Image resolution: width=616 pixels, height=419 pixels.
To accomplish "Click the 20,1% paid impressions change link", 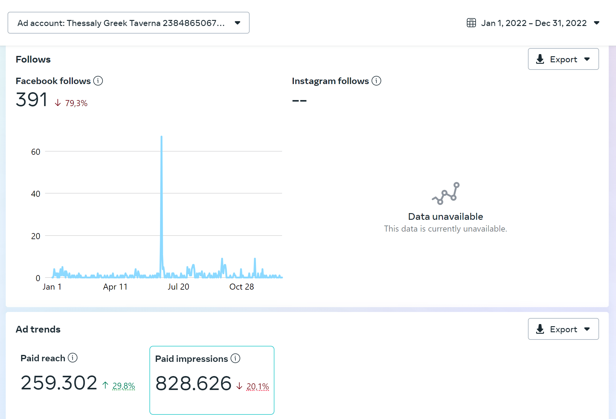I will point(257,387).
